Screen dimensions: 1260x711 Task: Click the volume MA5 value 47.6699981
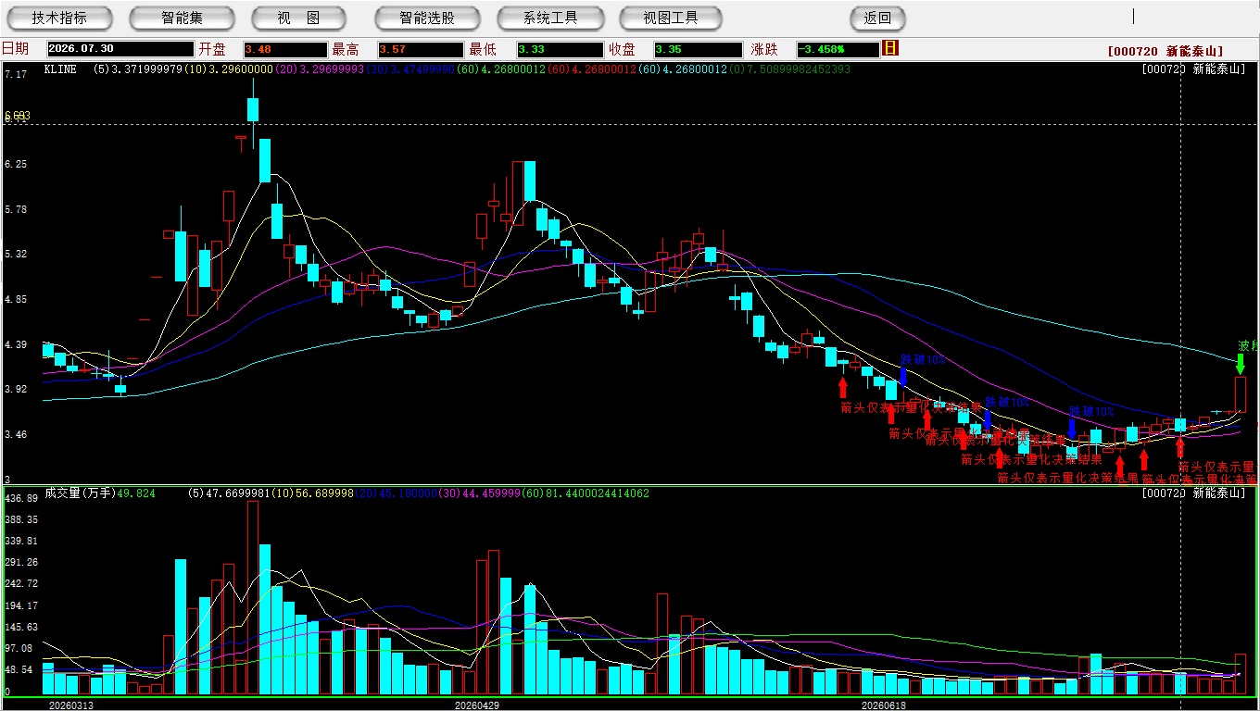pyautogui.click(x=238, y=493)
